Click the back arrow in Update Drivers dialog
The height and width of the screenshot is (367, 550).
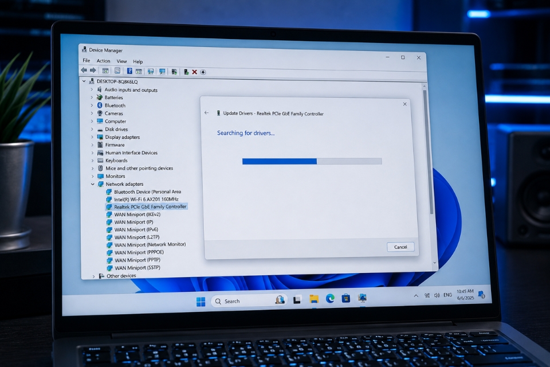click(207, 113)
